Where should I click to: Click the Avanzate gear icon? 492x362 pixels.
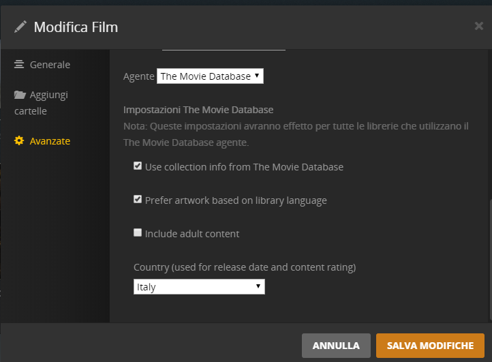click(19, 141)
